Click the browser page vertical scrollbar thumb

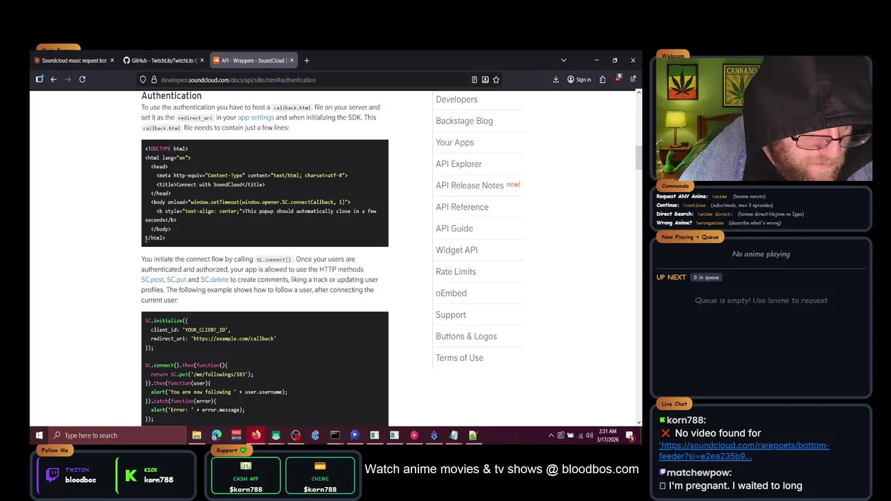[638, 158]
